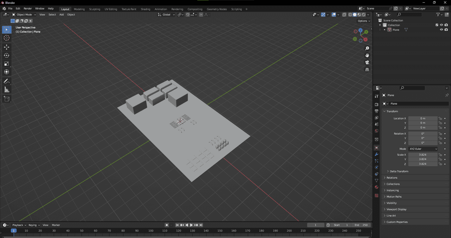
Task: Toggle the Location X lock icon
Action: tap(440, 118)
